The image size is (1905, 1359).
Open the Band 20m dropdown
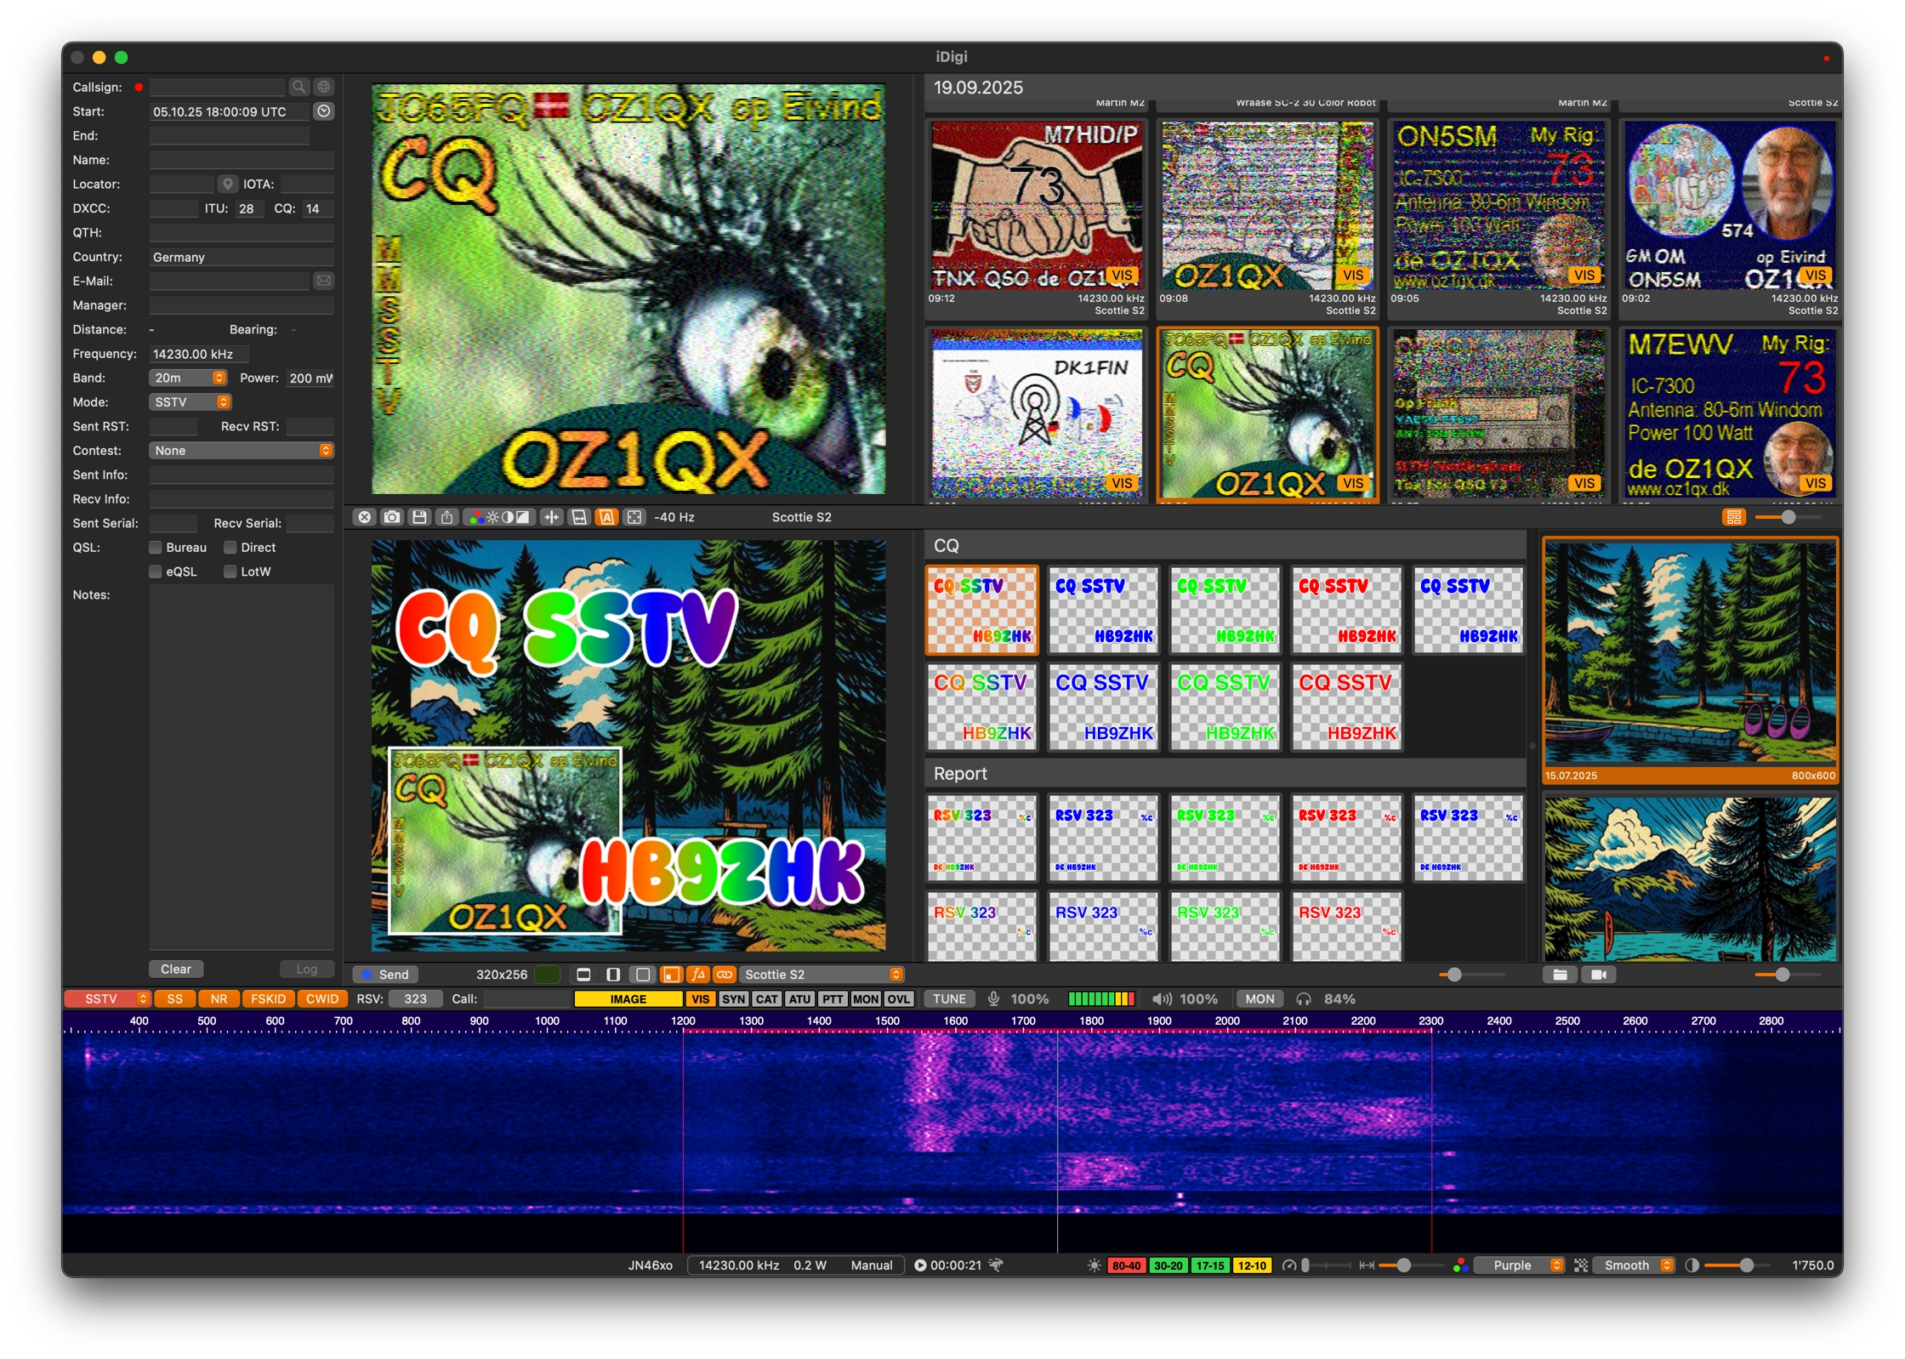pyautogui.click(x=188, y=378)
